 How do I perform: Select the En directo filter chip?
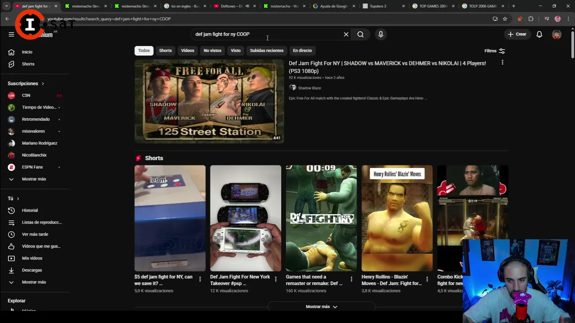pyautogui.click(x=302, y=50)
